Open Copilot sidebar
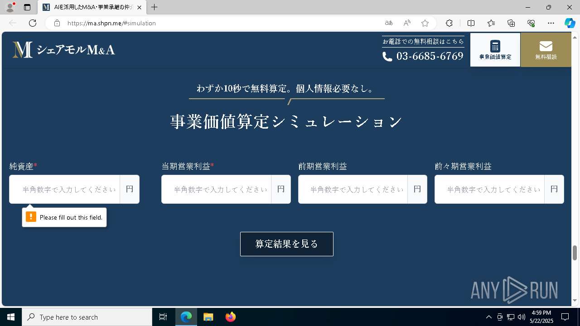 click(570, 23)
